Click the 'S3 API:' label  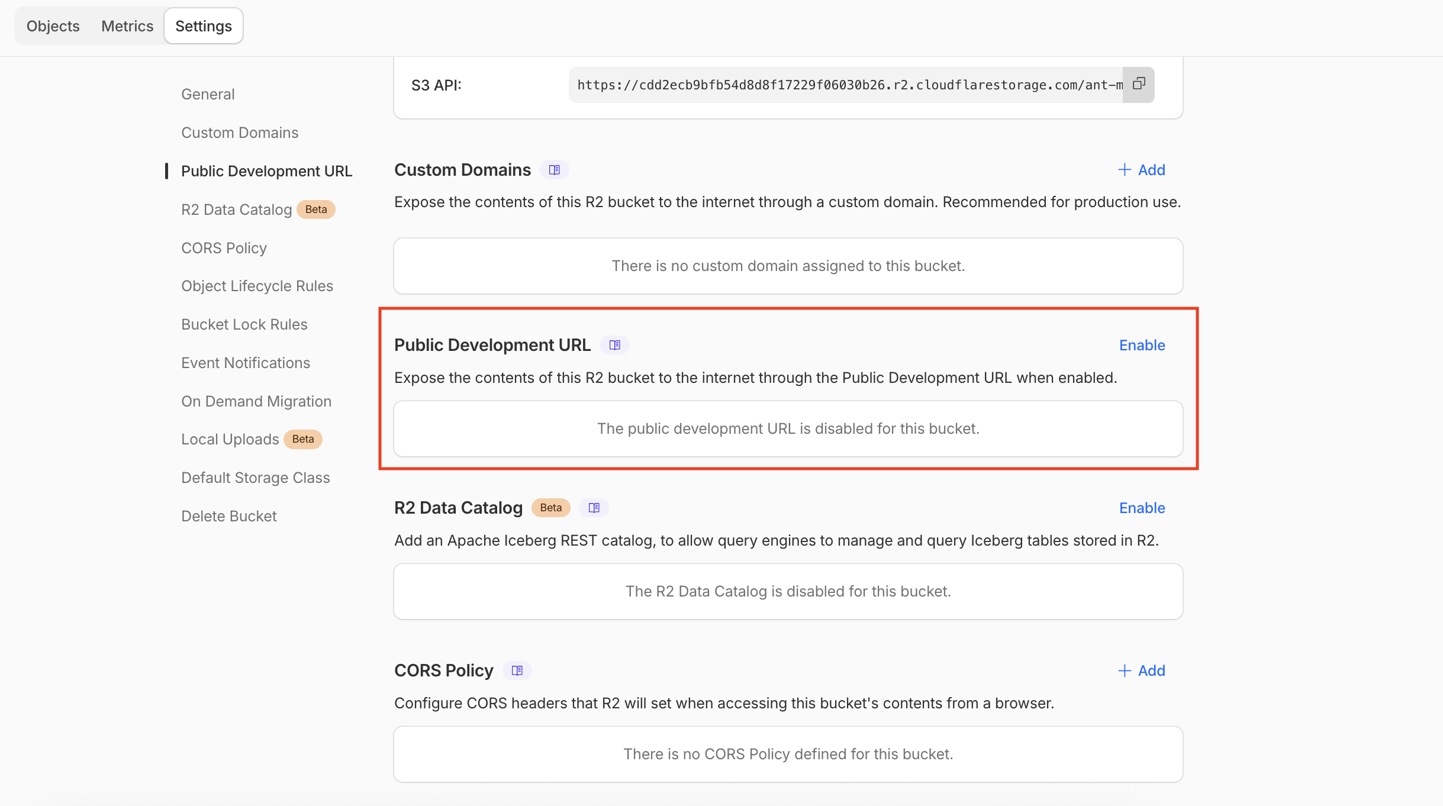(x=436, y=85)
